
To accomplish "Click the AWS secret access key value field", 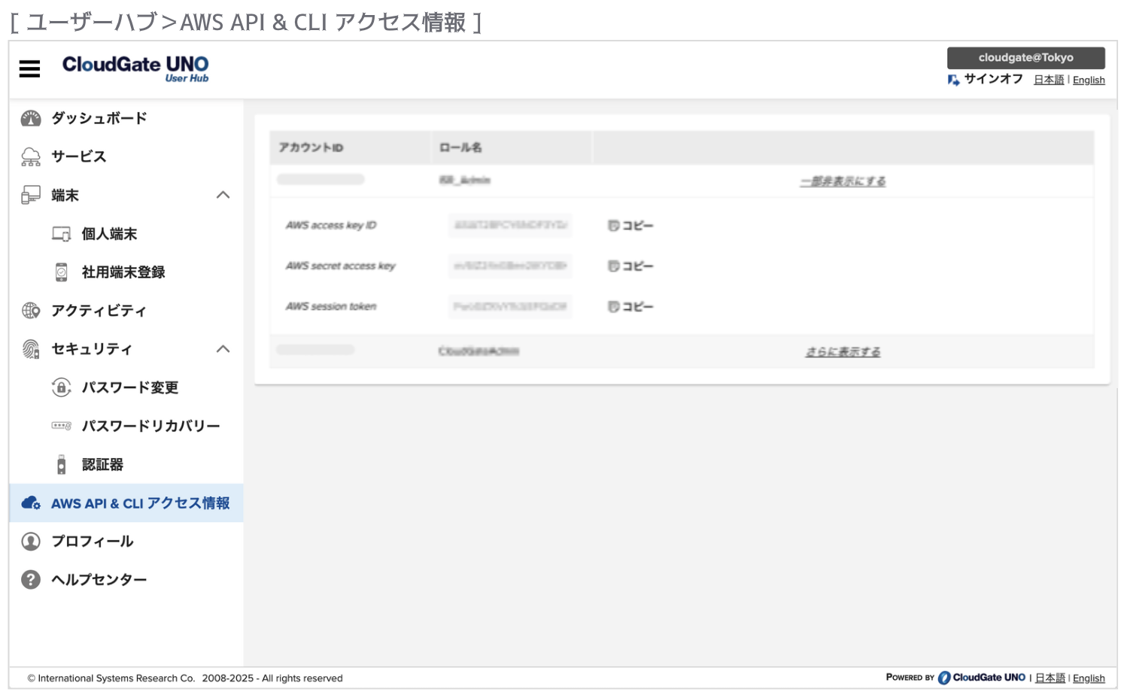I will click(510, 266).
